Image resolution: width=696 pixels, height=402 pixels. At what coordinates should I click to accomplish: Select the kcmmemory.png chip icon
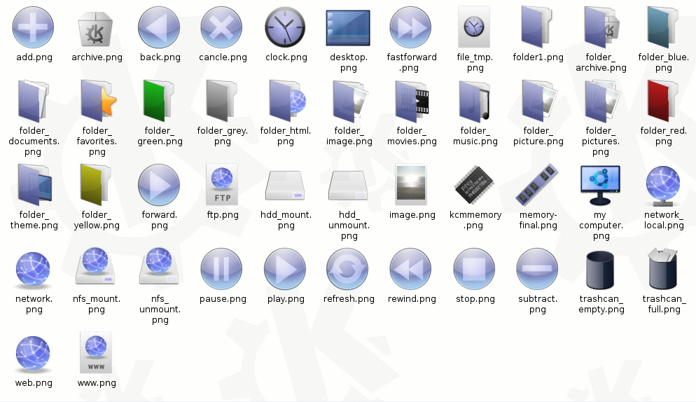coord(474,185)
